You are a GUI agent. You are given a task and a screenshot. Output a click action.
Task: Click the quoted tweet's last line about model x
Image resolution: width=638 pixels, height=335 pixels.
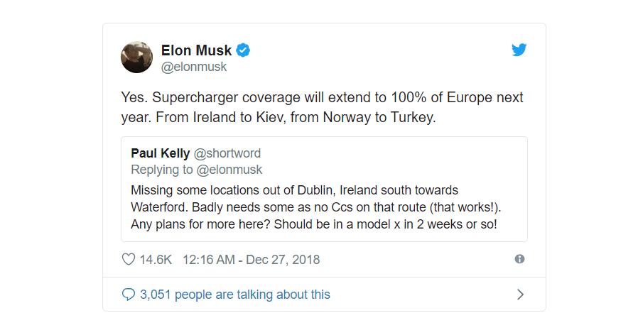[x=313, y=224]
